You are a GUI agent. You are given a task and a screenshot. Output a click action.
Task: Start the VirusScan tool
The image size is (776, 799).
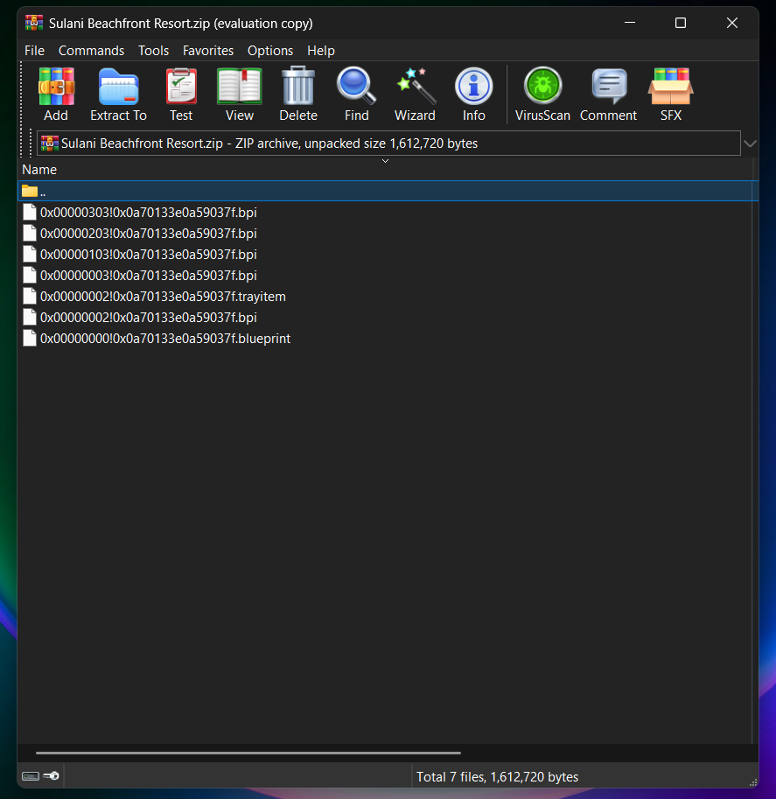[x=542, y=95]
